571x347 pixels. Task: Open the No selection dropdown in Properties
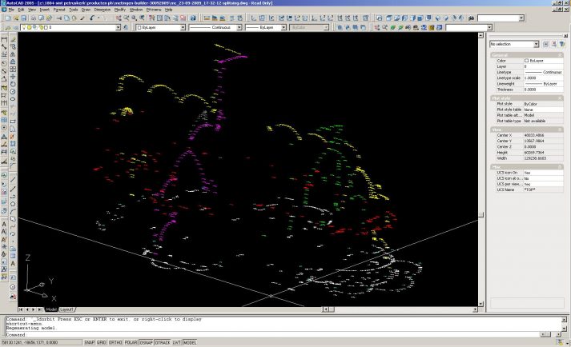536,44
